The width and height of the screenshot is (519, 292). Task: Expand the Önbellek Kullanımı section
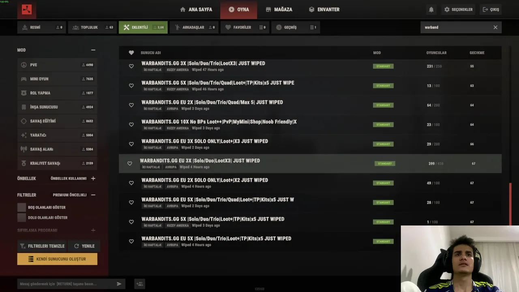point(93,178)
